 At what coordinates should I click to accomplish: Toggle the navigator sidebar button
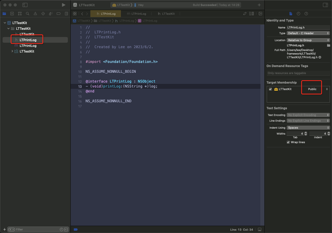click(25, 5)
